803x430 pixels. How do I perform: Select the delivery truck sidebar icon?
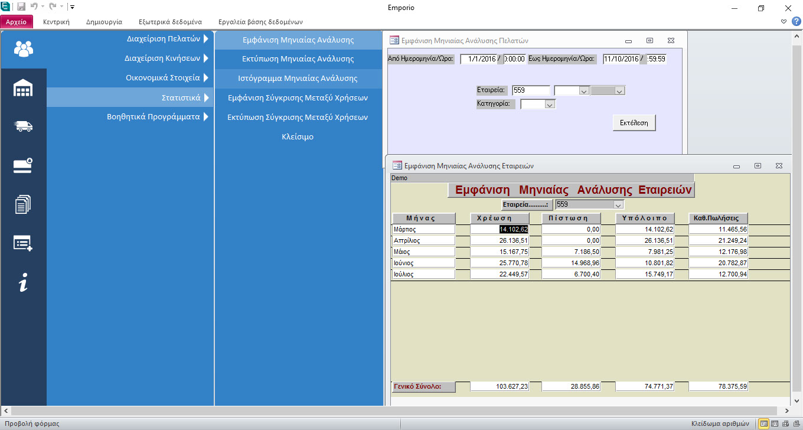23,126
